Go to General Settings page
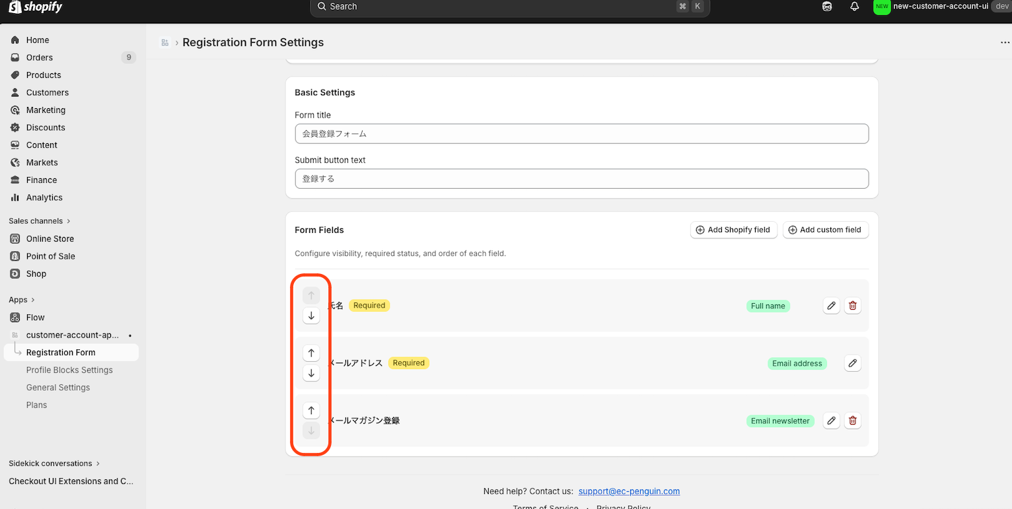The width and height of the screenshot is (1012, 509). [x=58, y=388]
